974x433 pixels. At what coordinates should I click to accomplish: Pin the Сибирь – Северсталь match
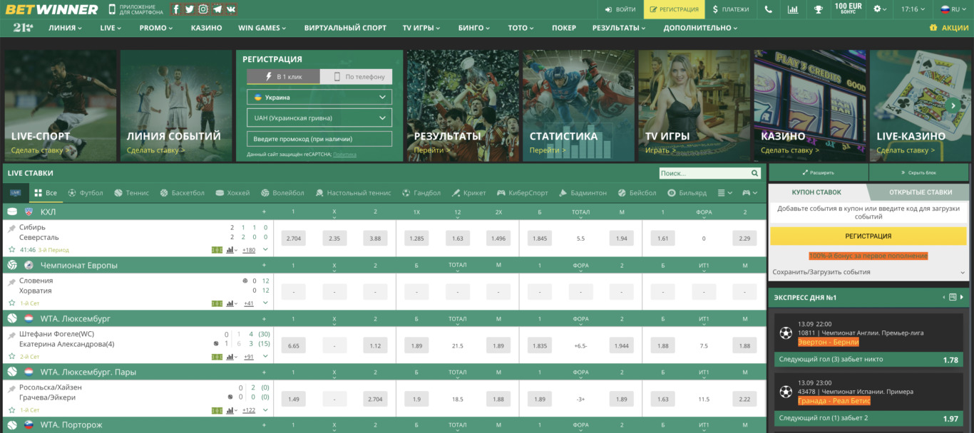point(11,229)
